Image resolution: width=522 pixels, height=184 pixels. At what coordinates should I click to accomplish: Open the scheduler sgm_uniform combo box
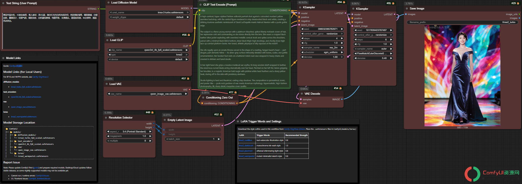pyautogui.click(x=322, y=52)
